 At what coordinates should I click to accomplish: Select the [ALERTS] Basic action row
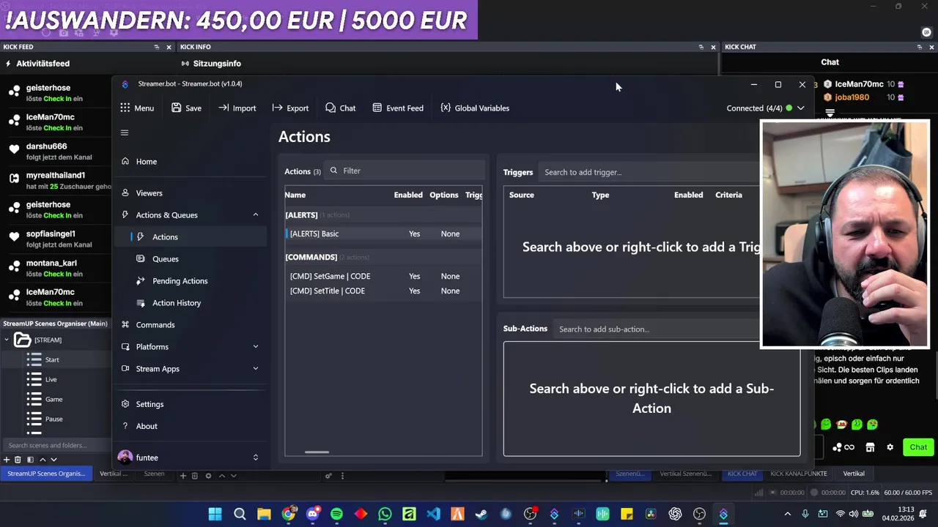383,233
